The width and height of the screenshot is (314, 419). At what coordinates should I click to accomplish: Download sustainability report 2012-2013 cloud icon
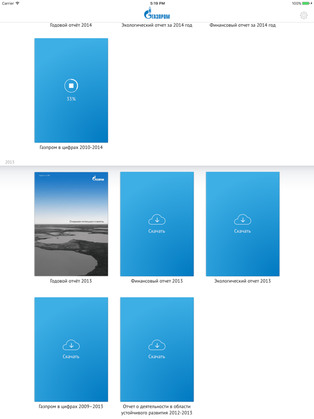pyautogui.click(x=157, y=345)
